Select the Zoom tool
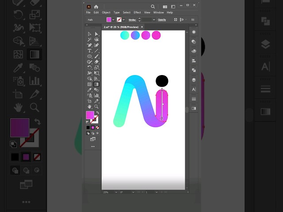 click(96, 106)
